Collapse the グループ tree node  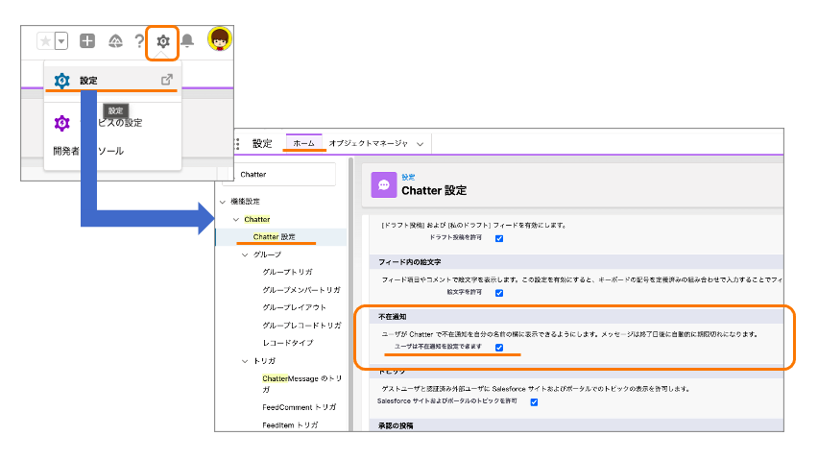(x=245, y=254)
